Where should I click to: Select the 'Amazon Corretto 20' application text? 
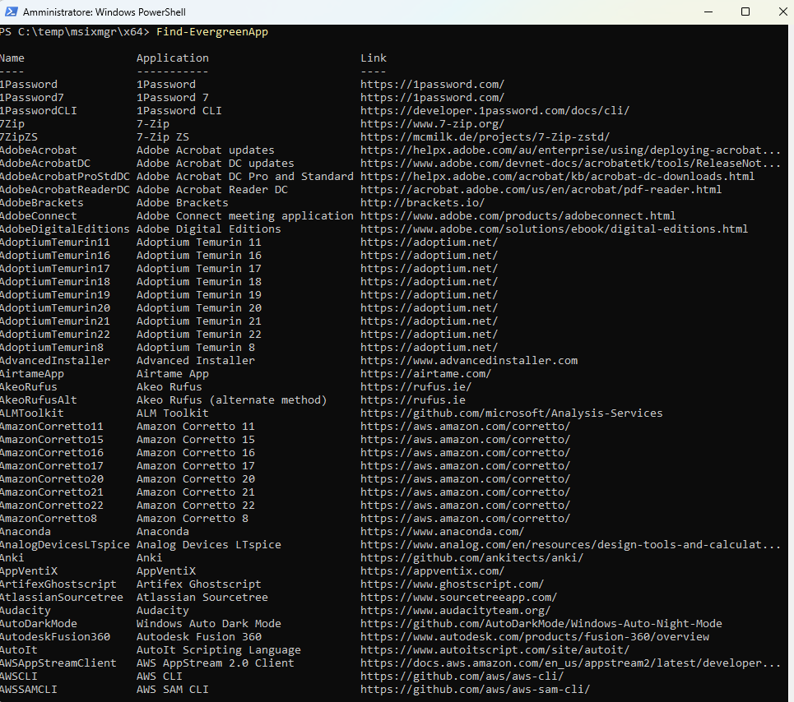(196, 479)
